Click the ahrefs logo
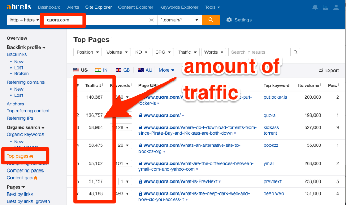 point(19,7)
